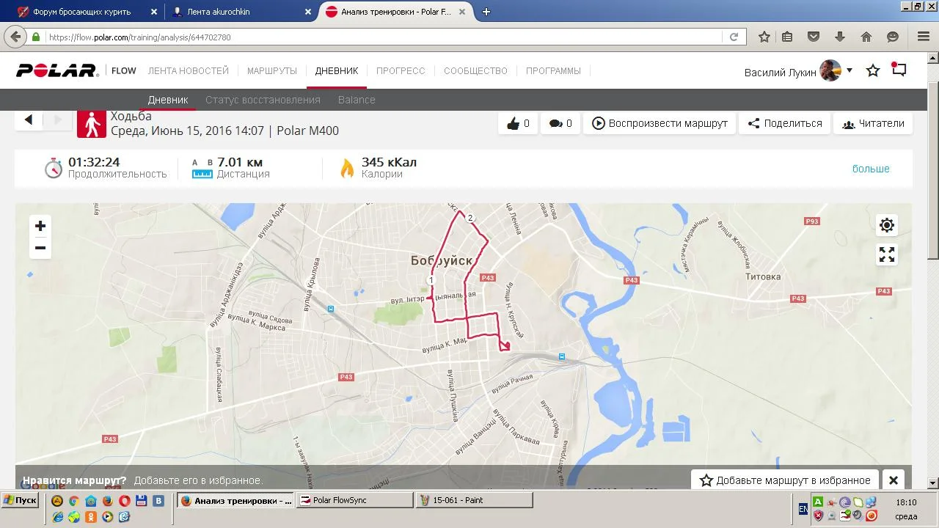Dismiss the favorite route banner
The width and height of the screenshot is (939, 528).
[894, 480]
